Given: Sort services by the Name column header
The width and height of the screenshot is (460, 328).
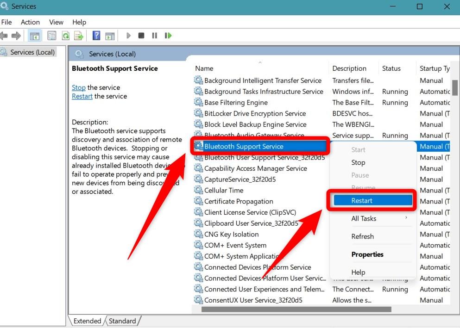Looking at the screenshot, I should (x=204, y=68).
